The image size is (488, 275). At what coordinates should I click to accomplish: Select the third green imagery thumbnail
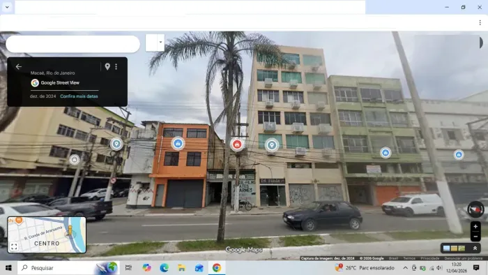click(x=462, y=248)
